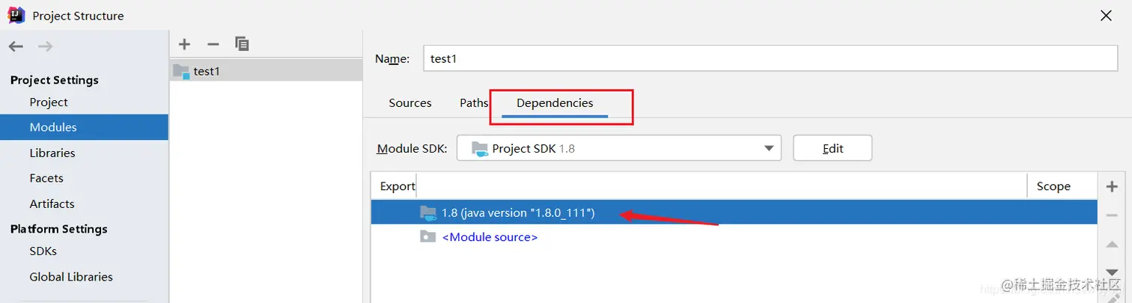Click the Scope column header
Image resolution: width=1132 pixels, height=303 pixels.
point(1053,186)
